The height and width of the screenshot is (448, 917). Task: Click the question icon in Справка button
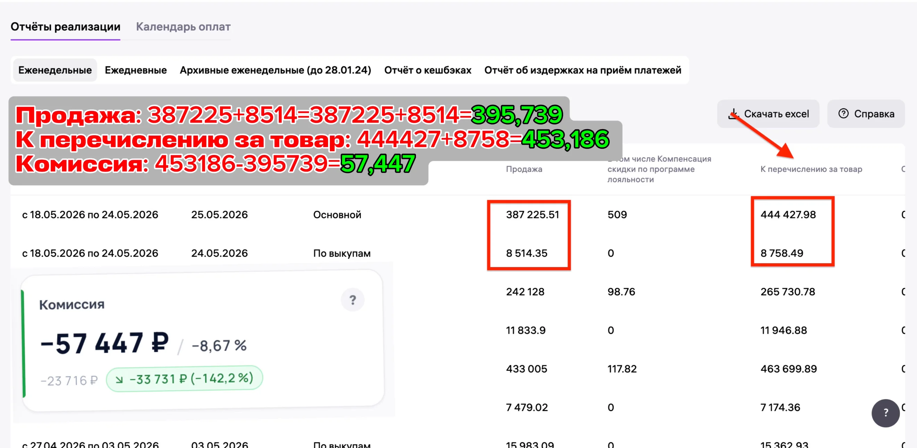pyautogui.click(x=843, y=114)
